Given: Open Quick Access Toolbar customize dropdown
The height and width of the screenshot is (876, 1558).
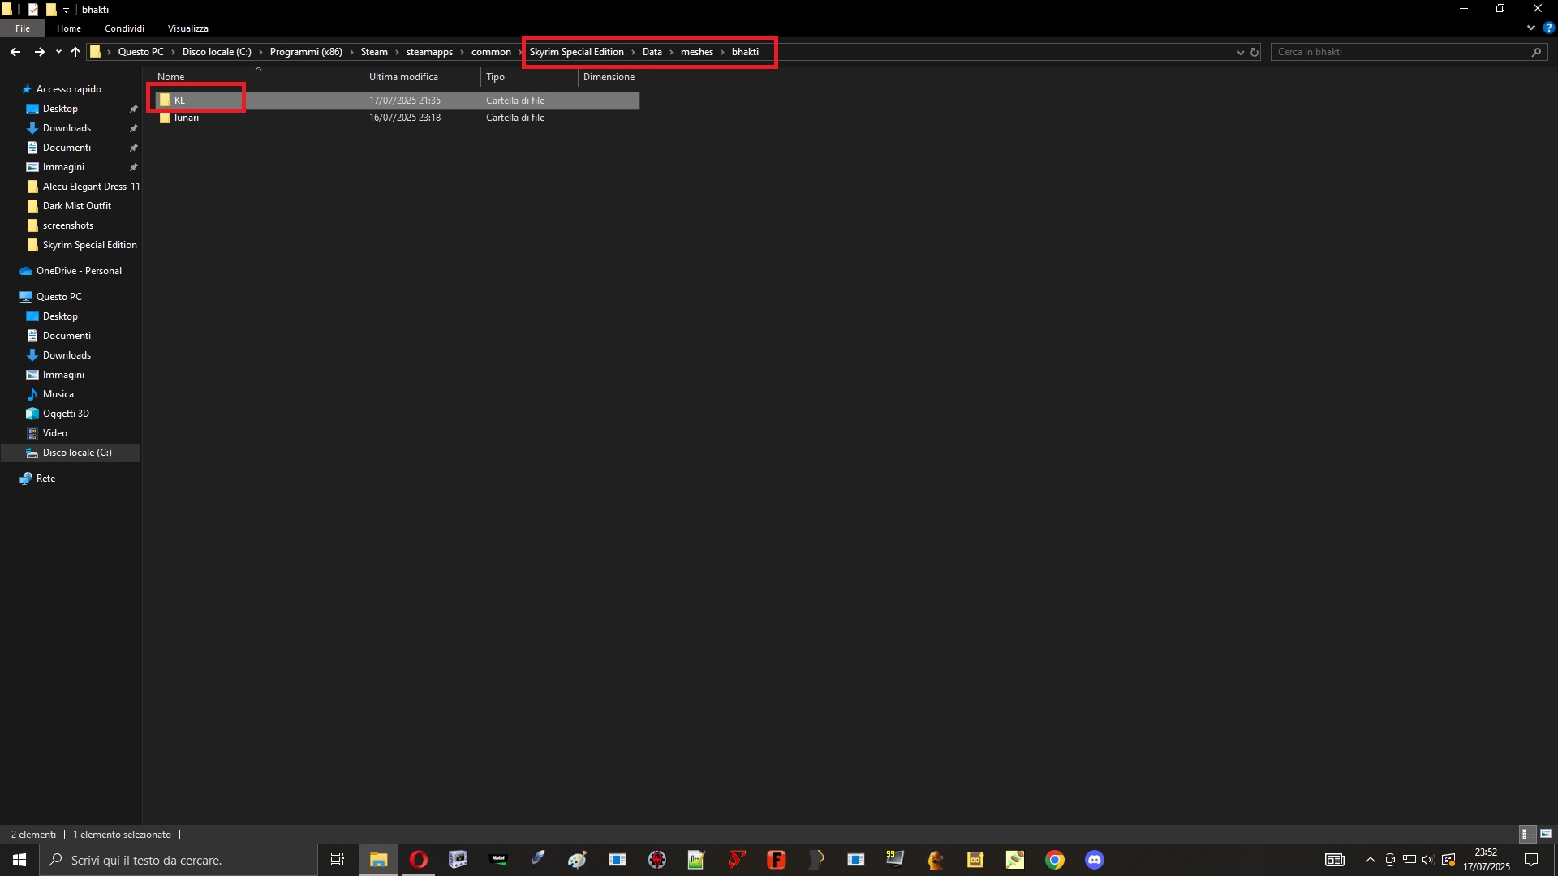Looking at the screenshot, I should tap(66, 10).
